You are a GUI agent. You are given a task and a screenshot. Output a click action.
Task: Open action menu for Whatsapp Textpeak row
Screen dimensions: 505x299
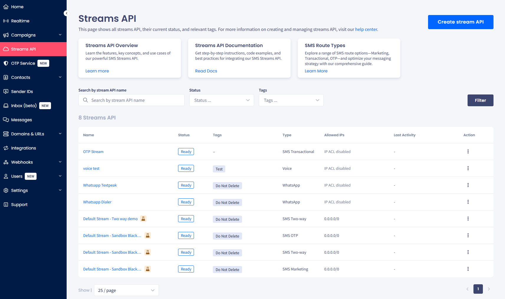468,185
